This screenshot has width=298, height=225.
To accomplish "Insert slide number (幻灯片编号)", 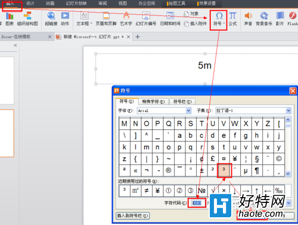I will click(x=146, y=19).
